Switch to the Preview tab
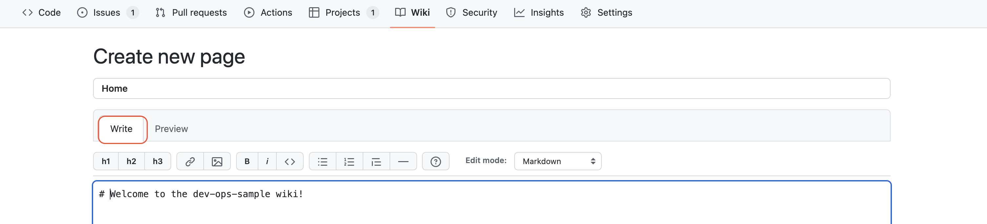 (x=171, y=129)
